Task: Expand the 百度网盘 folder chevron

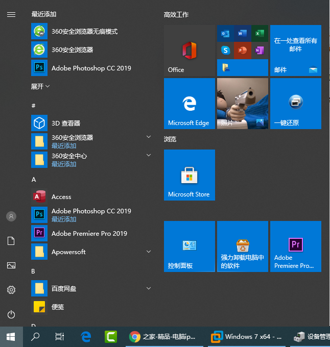Action: coord(149,288)
